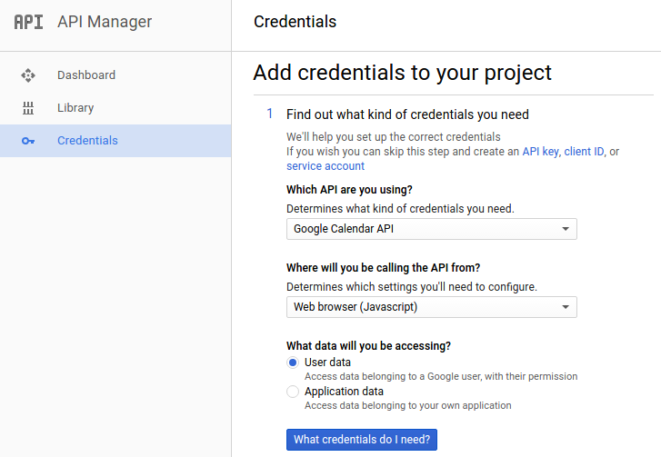Viewport: 661px width, 457px height.
Task: Click the arrow on the API selection dropdown
Action: click(566, 229)
